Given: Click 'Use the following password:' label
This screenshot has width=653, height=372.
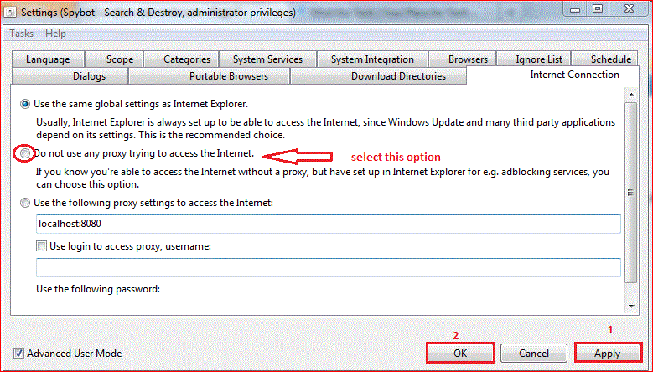Looking at the screenshot, I should click(x=98, y=289).
